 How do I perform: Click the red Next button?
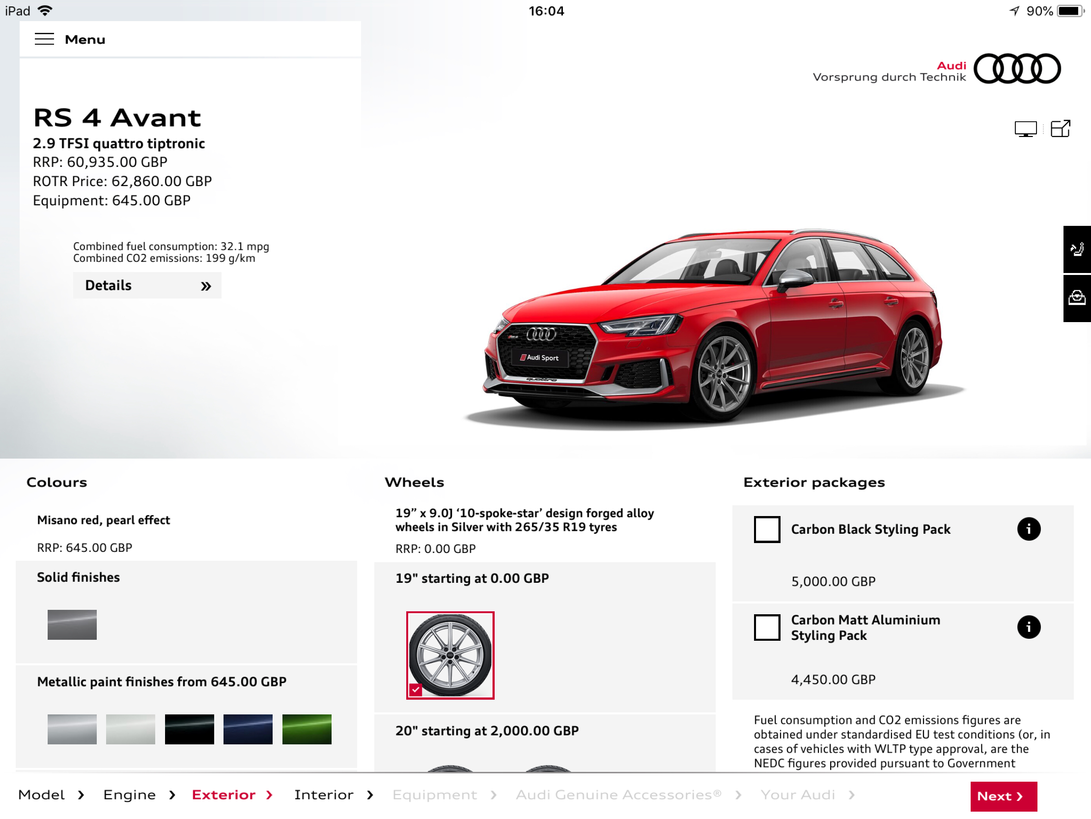click(x=1003, y=796)
